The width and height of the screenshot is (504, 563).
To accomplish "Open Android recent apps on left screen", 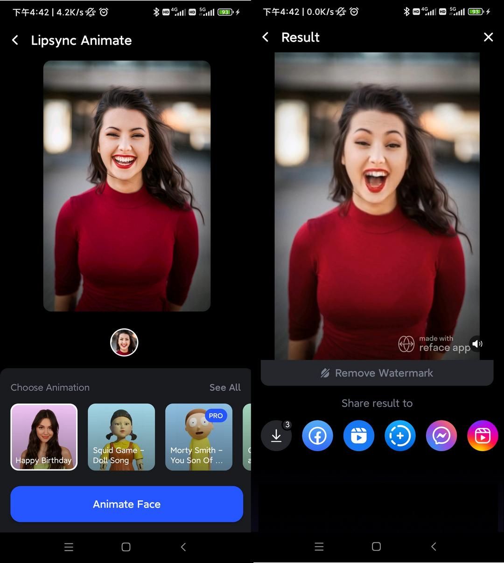I will click(69, 547).
